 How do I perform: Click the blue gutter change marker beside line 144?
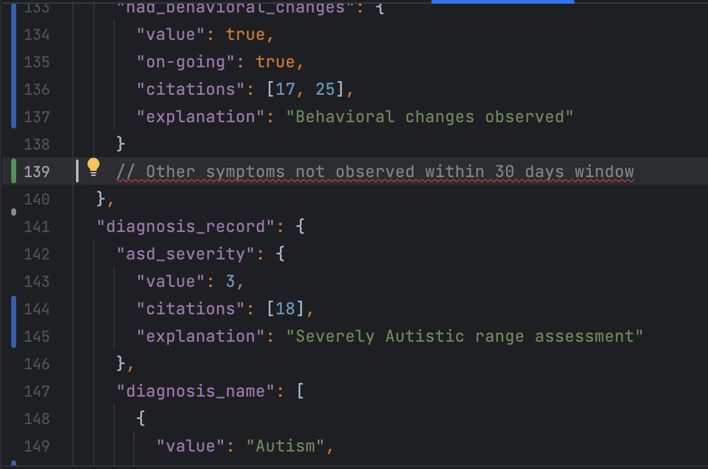pos(14,309)
